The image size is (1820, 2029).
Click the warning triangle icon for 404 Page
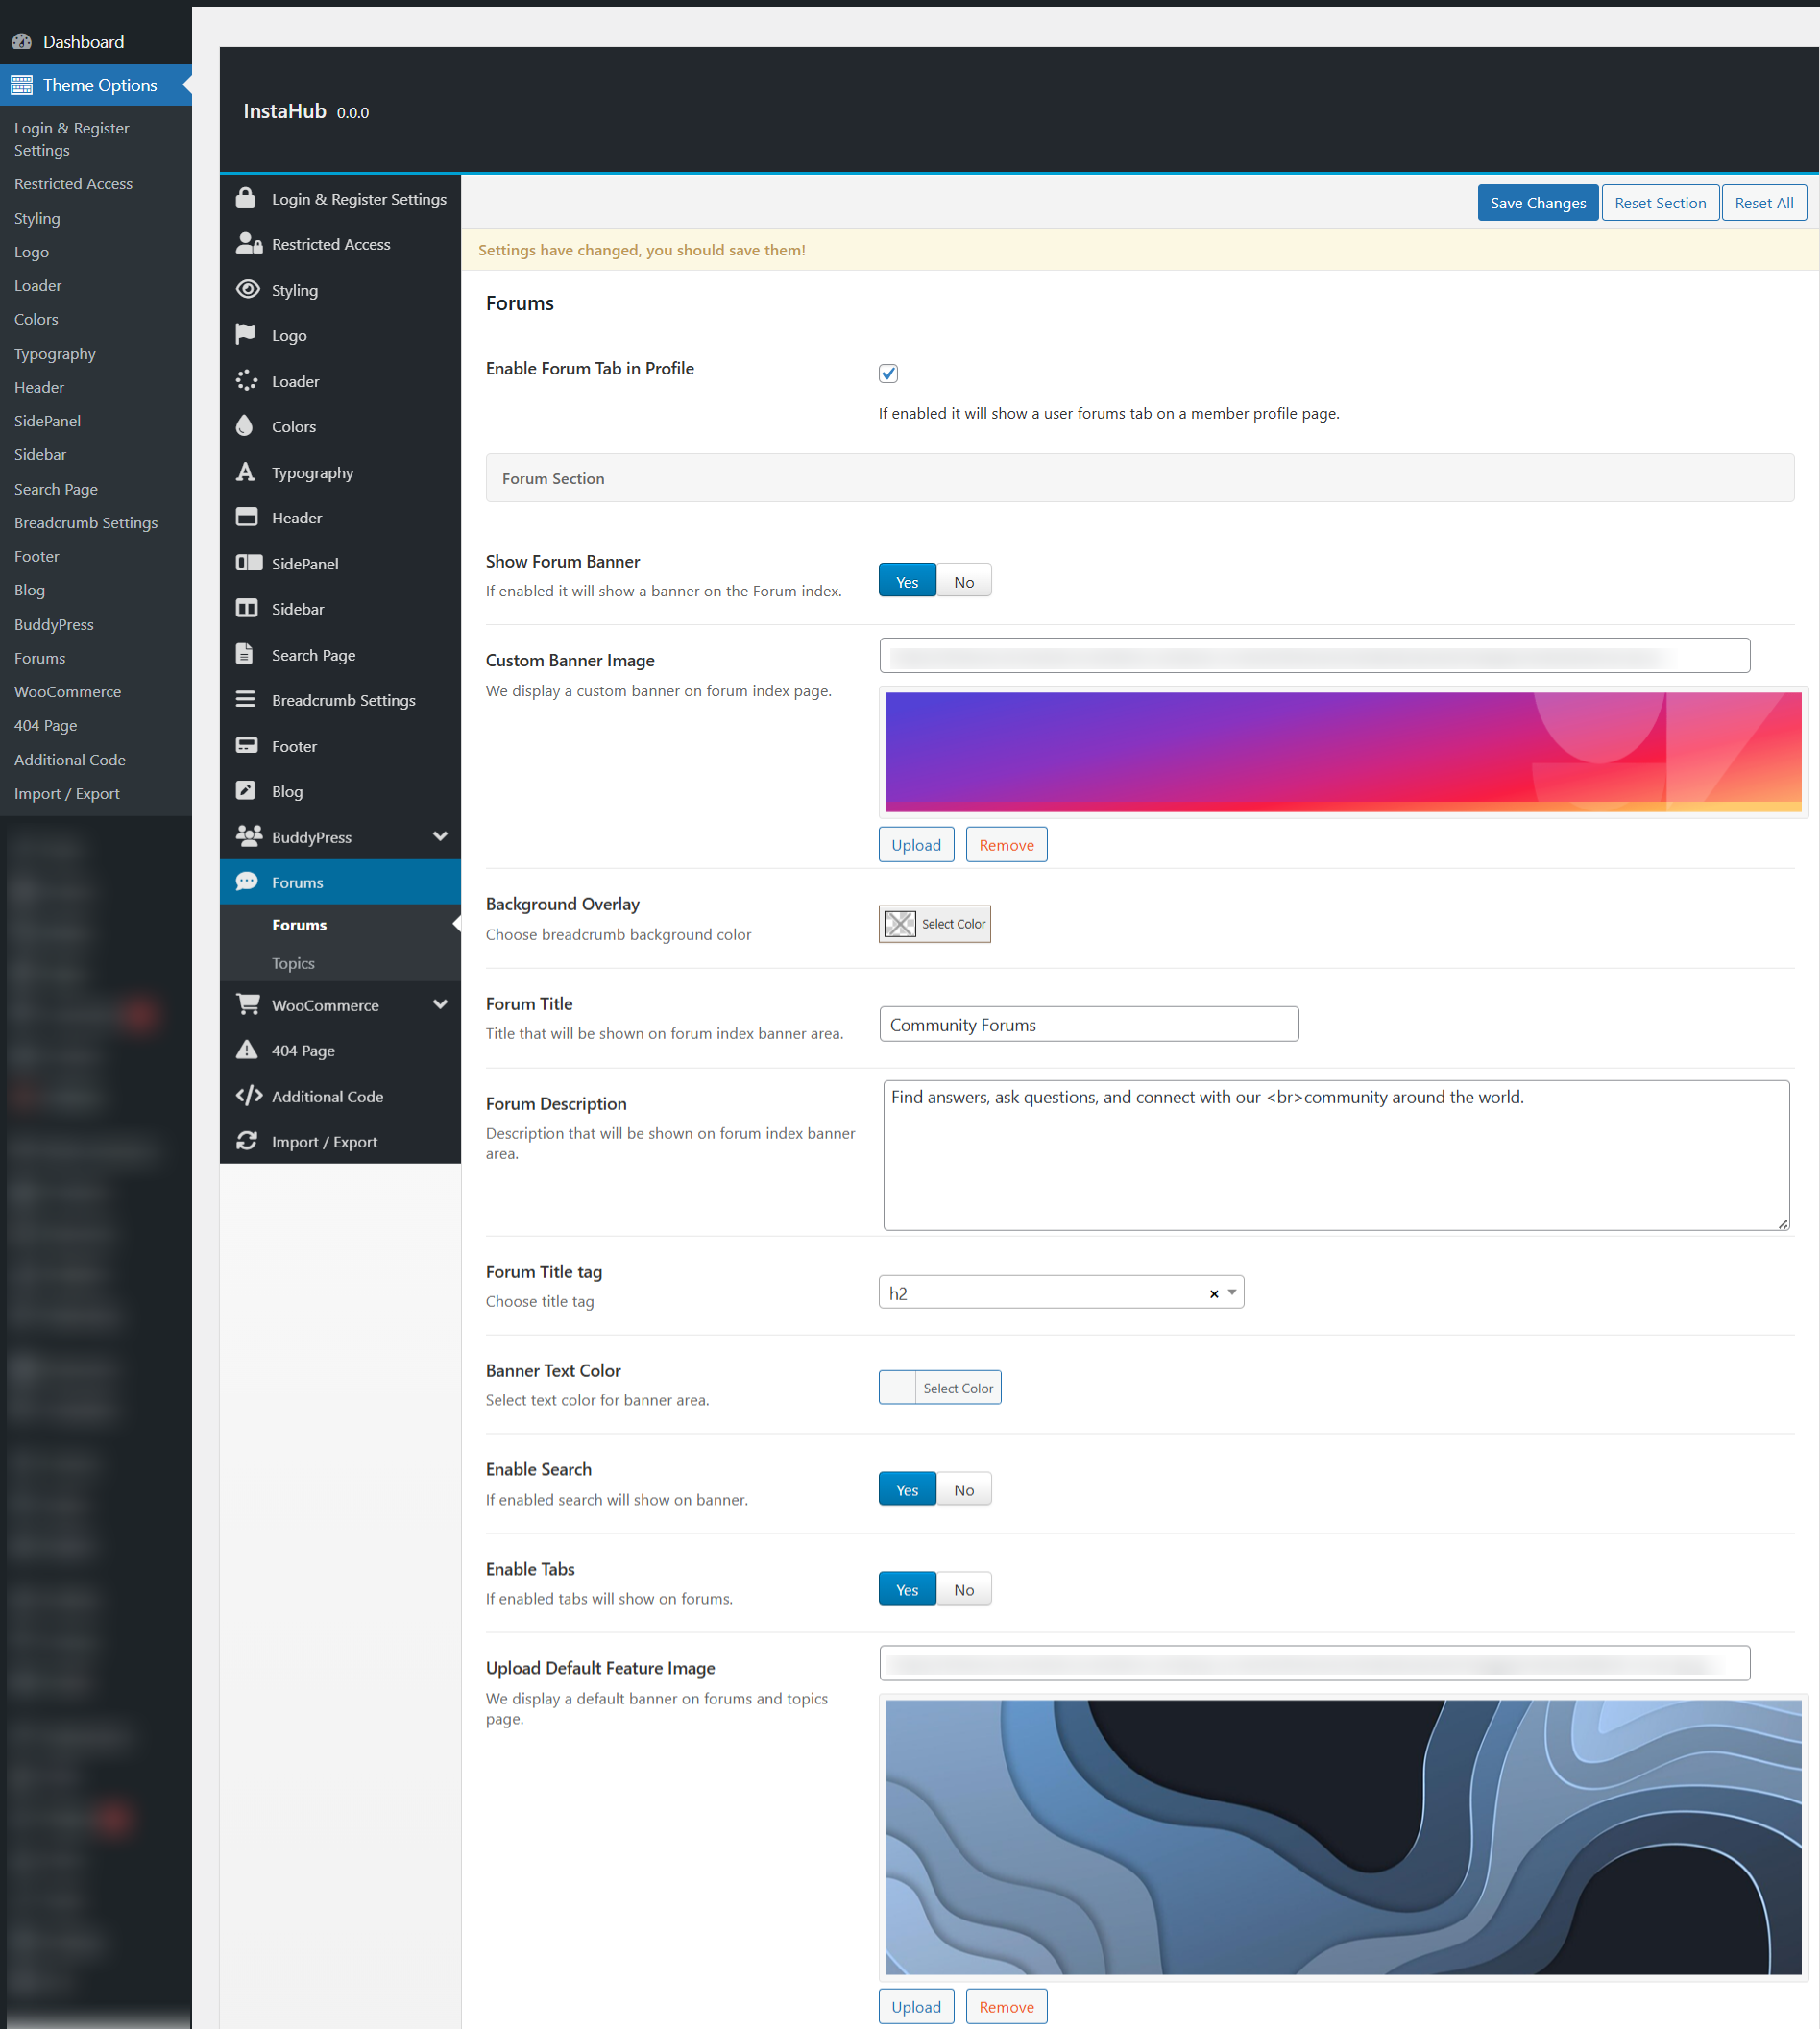246,1050
